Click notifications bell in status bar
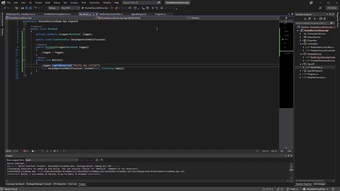Image resolution: width=340 pixels, height=191 pixels. [333, 189]
